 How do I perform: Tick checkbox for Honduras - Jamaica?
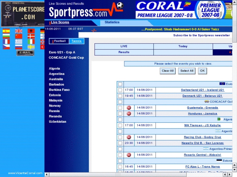pyautogui.click(x=120, y=114)
